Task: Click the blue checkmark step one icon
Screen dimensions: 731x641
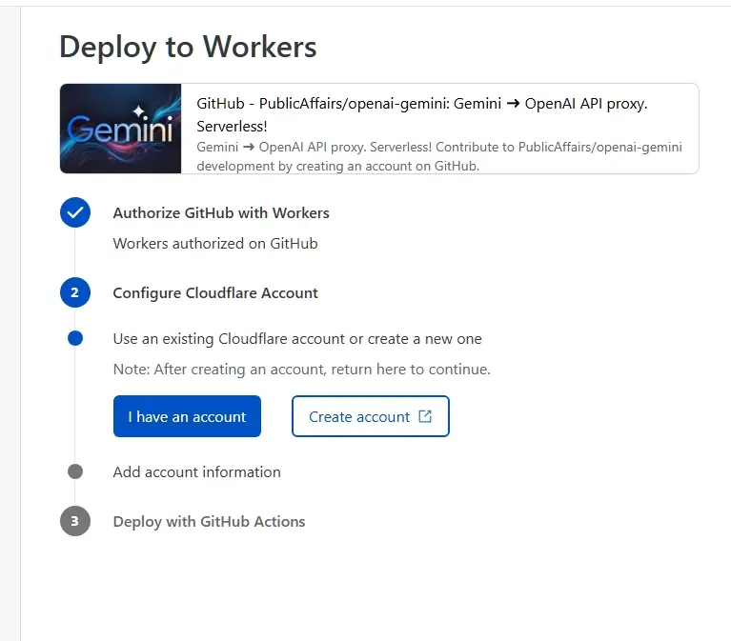Action: coord(75,212)
